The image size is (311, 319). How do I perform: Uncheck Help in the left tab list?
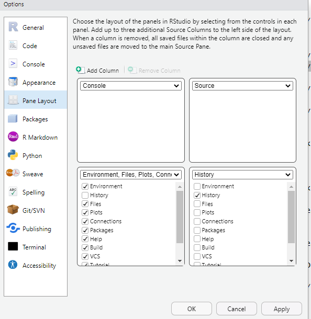click(x=85, y=239)
